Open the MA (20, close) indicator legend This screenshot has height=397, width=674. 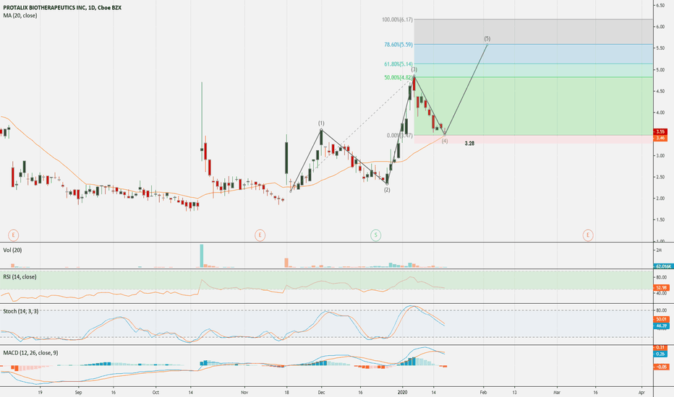tap(20, 15)
